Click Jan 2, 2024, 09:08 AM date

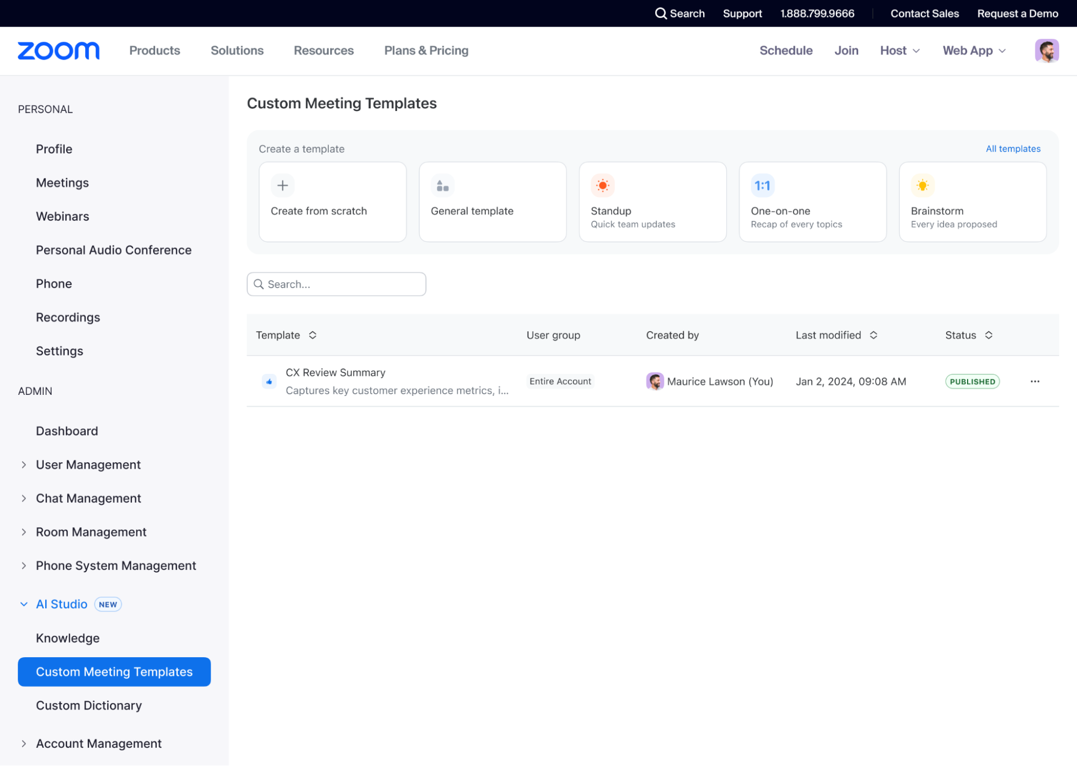point(851,382)
